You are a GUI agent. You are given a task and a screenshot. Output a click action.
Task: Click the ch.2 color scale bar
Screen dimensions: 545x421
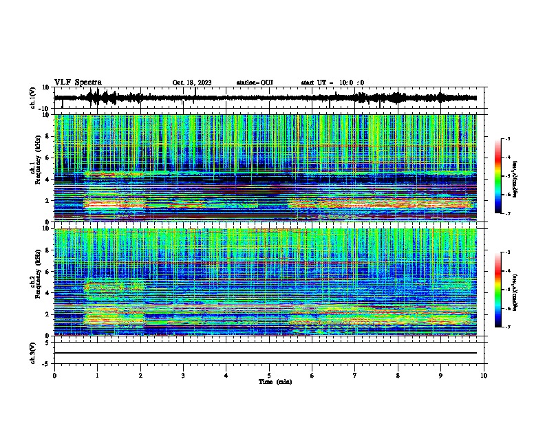[x=498, y=290]
